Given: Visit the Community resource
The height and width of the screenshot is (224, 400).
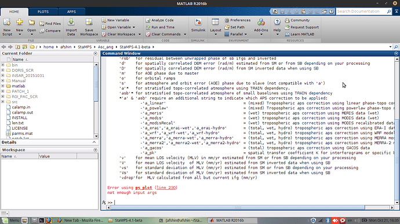Looking at the screenshot, I should coord(297,20).
